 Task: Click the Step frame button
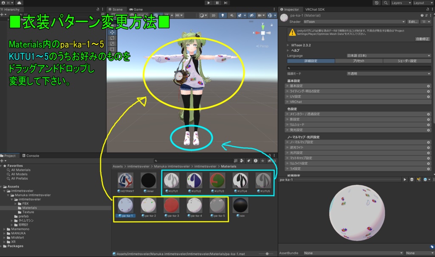(x=226, y=3)
